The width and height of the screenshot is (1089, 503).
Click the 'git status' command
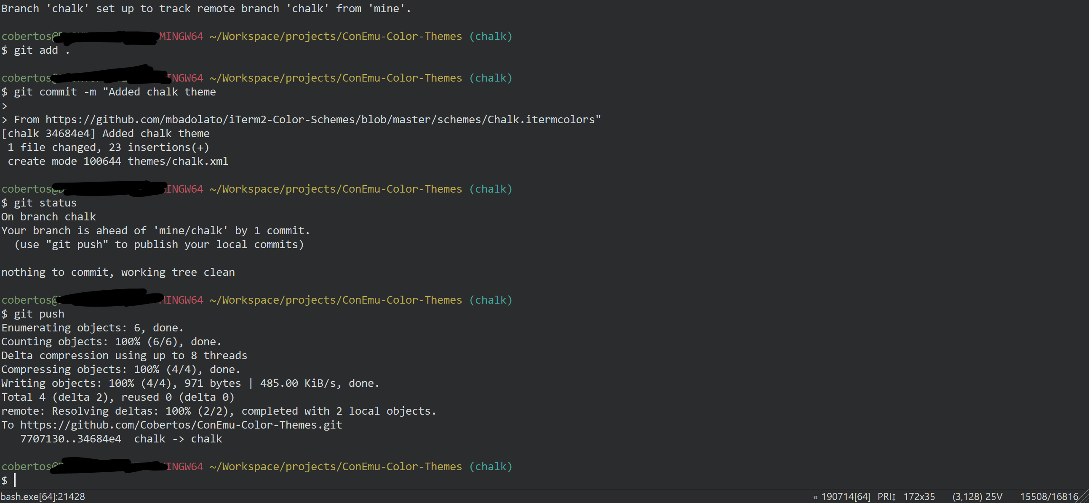[39, 203]
